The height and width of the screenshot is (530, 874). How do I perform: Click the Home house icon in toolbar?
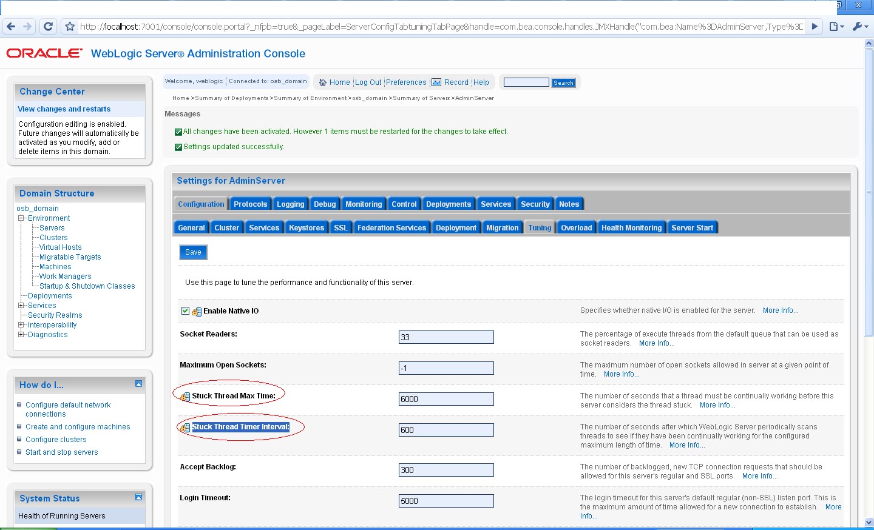coord(323,82)
